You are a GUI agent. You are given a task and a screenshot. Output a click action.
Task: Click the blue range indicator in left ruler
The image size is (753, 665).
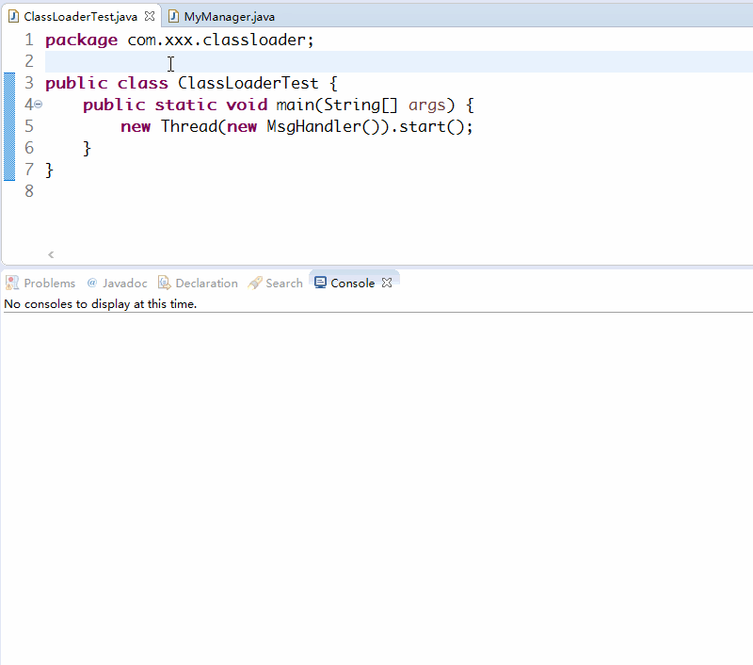pyautogui.click(x=9, y=127)
